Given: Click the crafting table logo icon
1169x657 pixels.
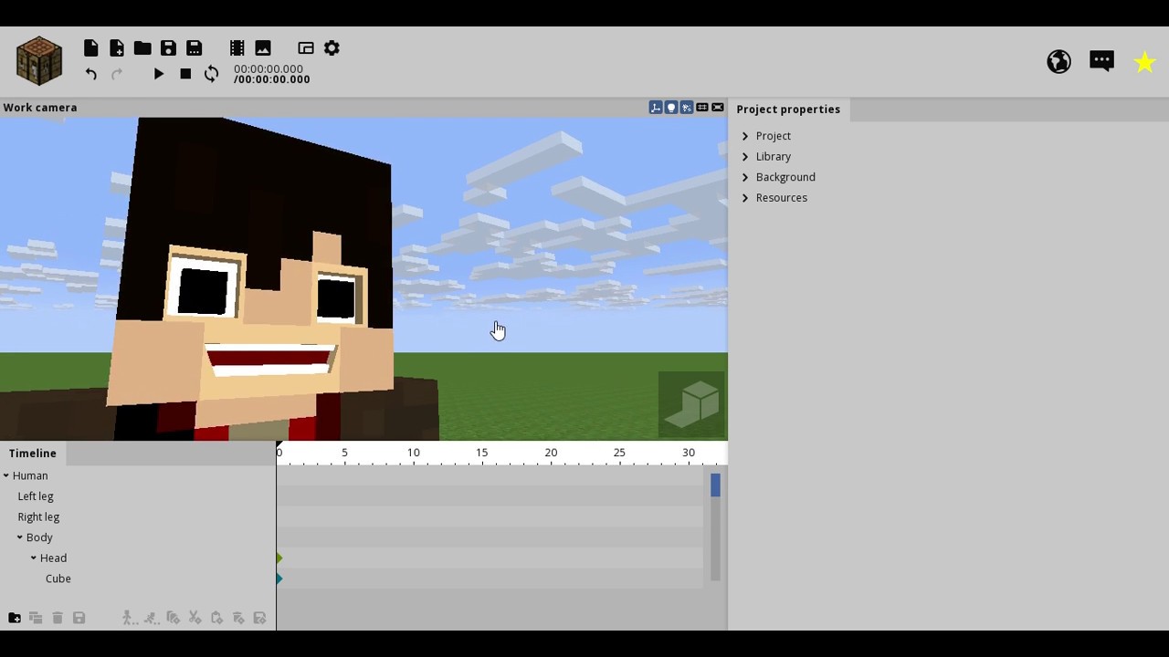Looking at the screenshot, I should tap(39, 61).
